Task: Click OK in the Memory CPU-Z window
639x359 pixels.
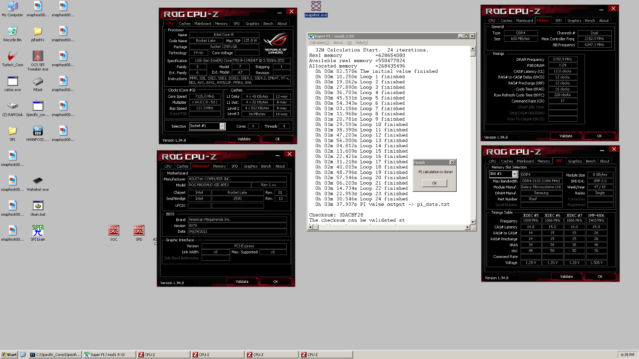Action: 599,136
